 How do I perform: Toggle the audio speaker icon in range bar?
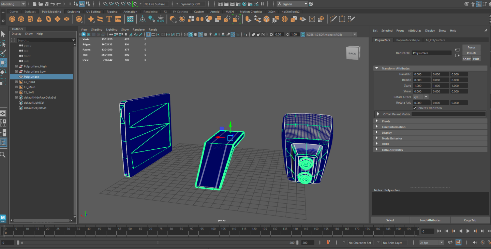pyautogui.click(x=475, y=243)
